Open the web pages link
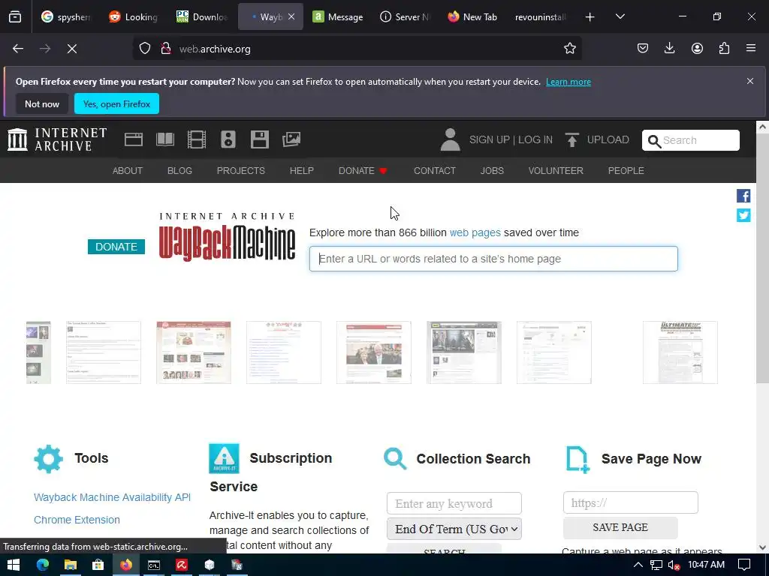769x576 pixels. coord(475,232)
